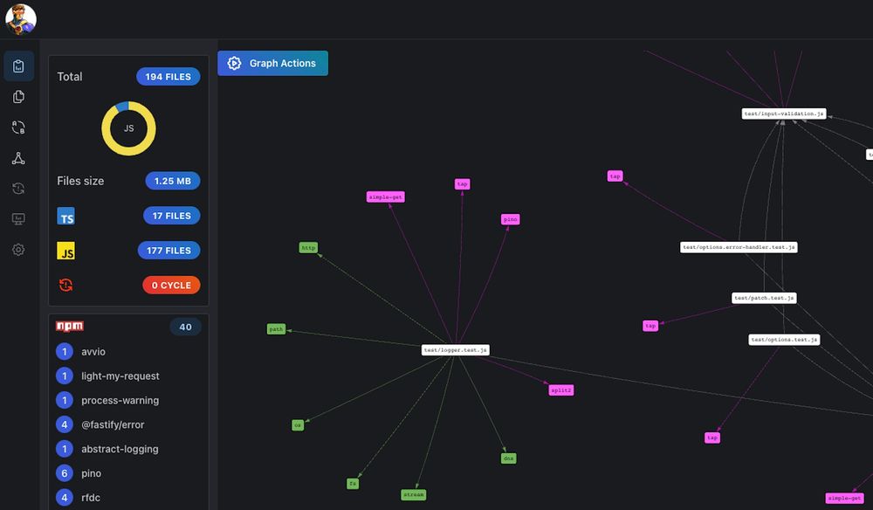
Task: Select rfdc in npm list
Action: coord(91,498)
